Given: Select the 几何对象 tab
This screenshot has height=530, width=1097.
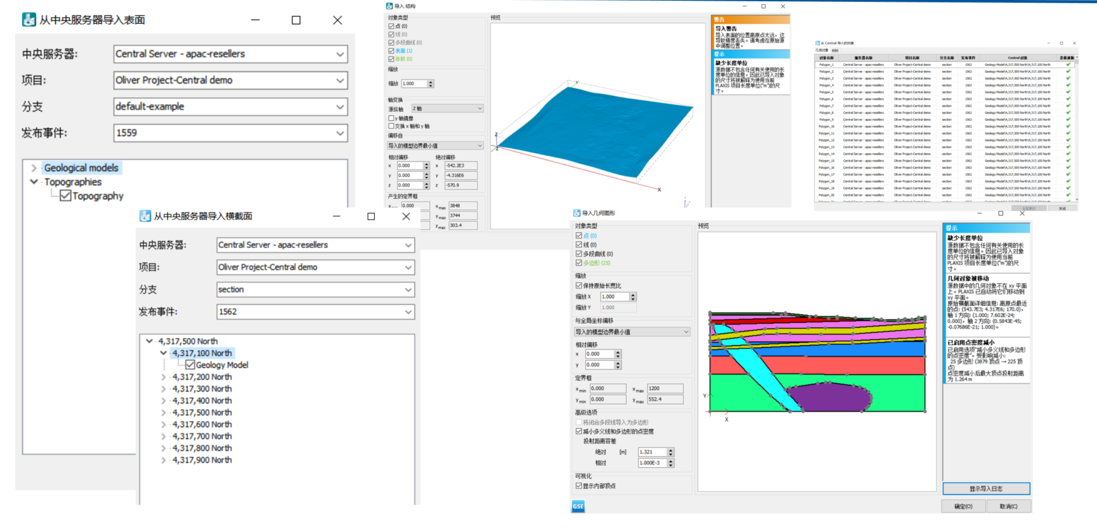Looking at the screenshot, I should pos(822,51).
